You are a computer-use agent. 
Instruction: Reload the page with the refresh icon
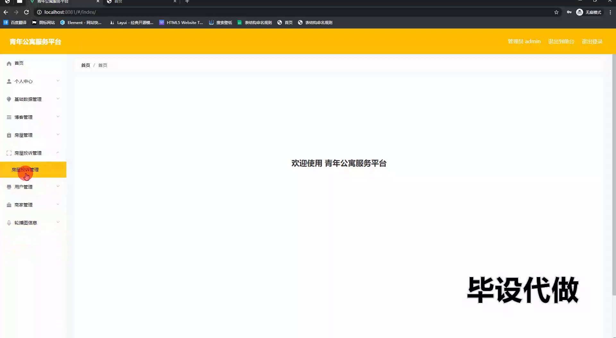coord(27,12)
